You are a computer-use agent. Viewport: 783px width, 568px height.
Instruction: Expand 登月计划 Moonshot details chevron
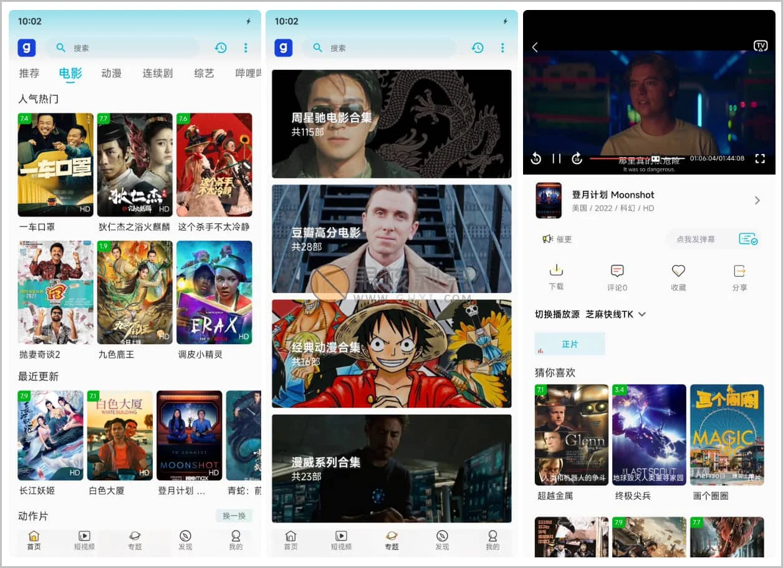(x=757, y=200)
